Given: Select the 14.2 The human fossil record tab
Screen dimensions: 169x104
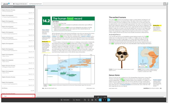Looking at the screenshot, I should coord(35,4).
